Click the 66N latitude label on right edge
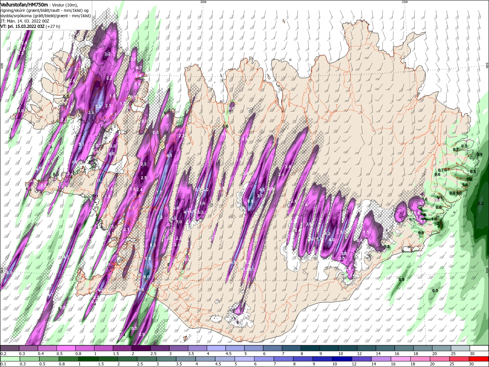This screenshot has width=489, height=367. coord(487,66)
